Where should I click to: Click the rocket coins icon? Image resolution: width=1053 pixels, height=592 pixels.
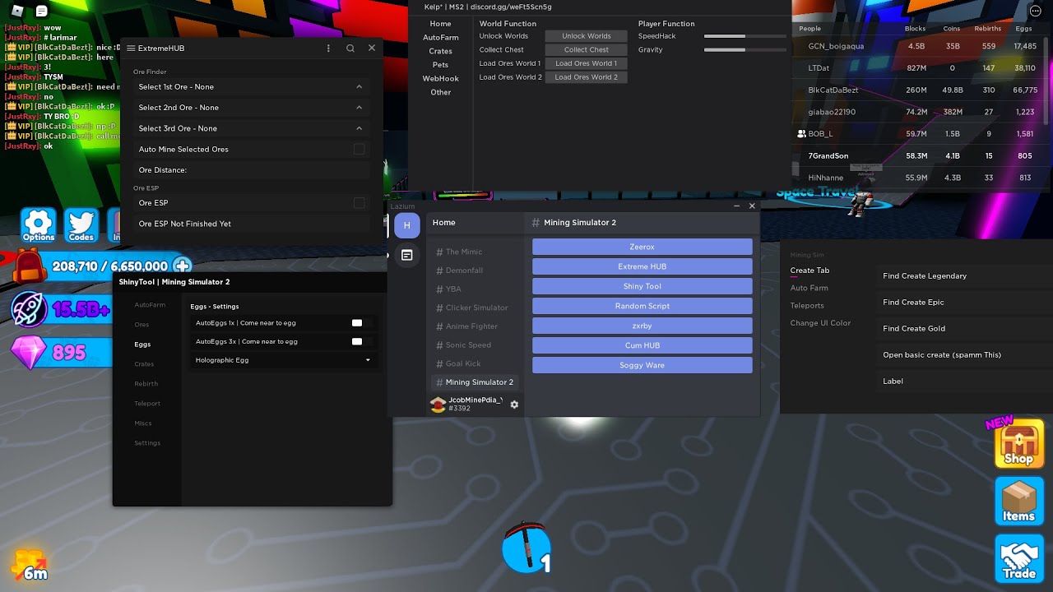point(29,310)
